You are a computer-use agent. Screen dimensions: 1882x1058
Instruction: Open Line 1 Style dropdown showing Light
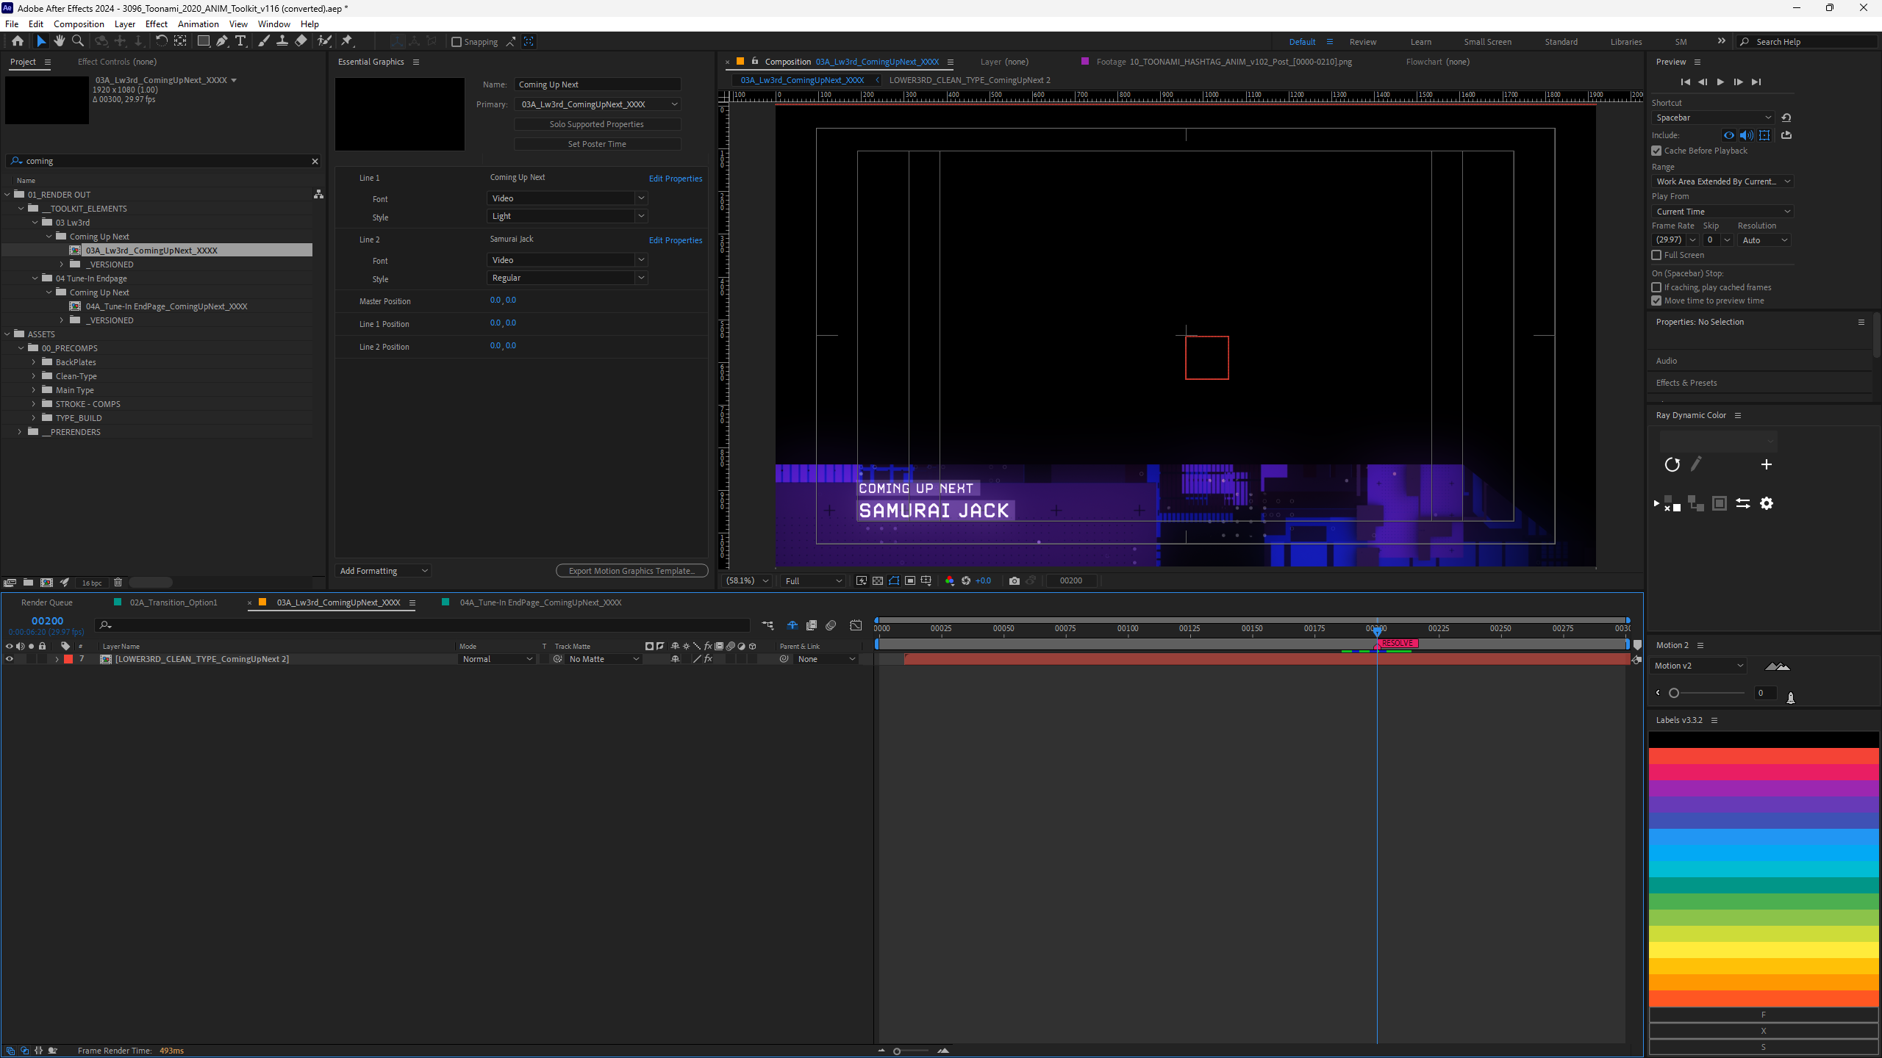click(x=567, y=216)
